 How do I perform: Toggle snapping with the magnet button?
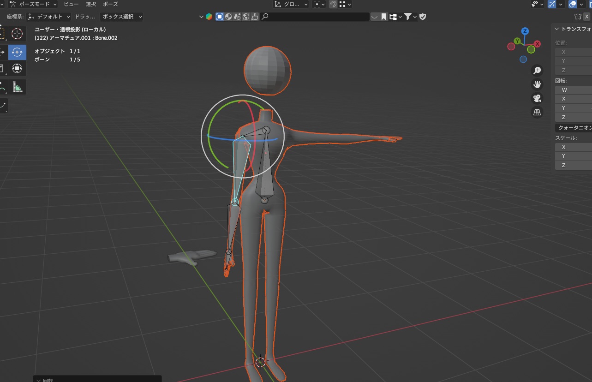pyautogui.click(x=333, y=5)
